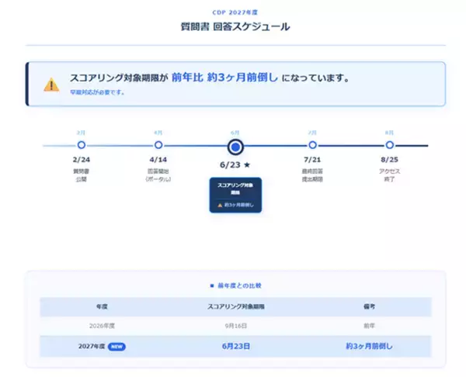
Task: Click the 8/25 date label
Action: click(x=389, y=160)
